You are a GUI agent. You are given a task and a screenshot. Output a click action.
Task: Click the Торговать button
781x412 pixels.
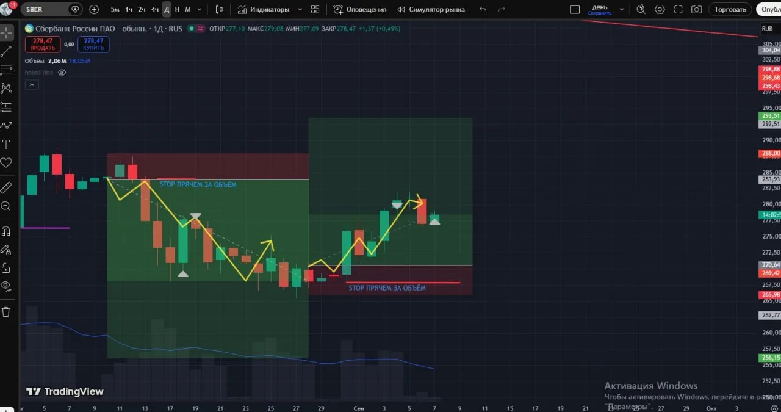[x=730, y=9]
